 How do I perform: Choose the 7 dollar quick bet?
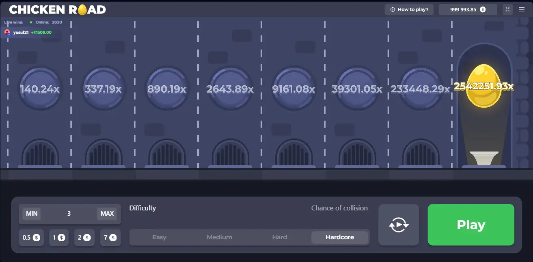tap(110, 238)
